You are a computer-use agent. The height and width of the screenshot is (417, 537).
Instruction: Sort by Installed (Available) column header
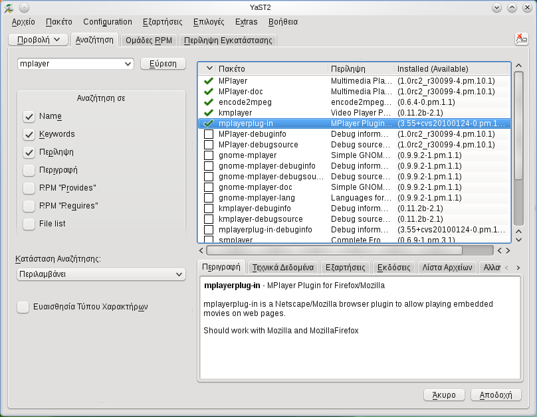pos(451,69)
